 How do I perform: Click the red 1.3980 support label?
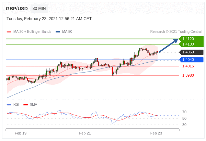(x=188, y=75)
